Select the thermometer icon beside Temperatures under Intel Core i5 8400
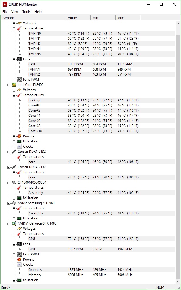The image size is (181, 290). click(19, 95)
